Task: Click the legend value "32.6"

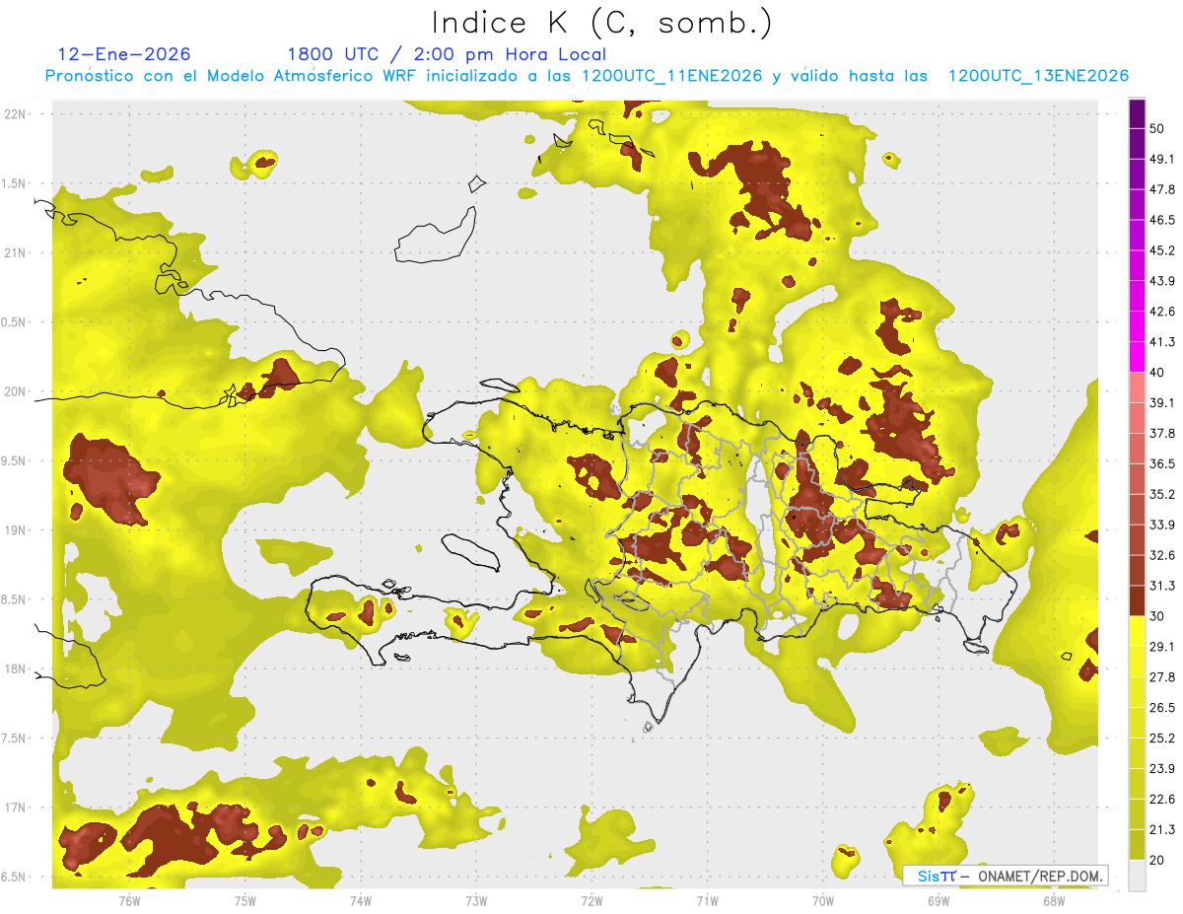Action: tap(1162, 555)
